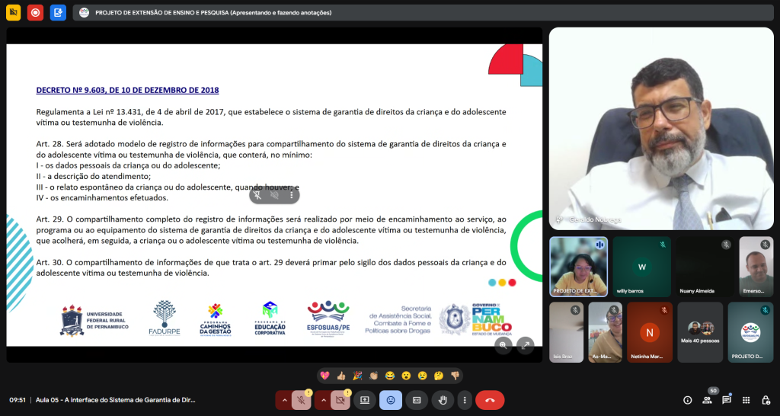780x416 pixels.
Task: Open the blue notes icon at top
Action: [58, 12]
